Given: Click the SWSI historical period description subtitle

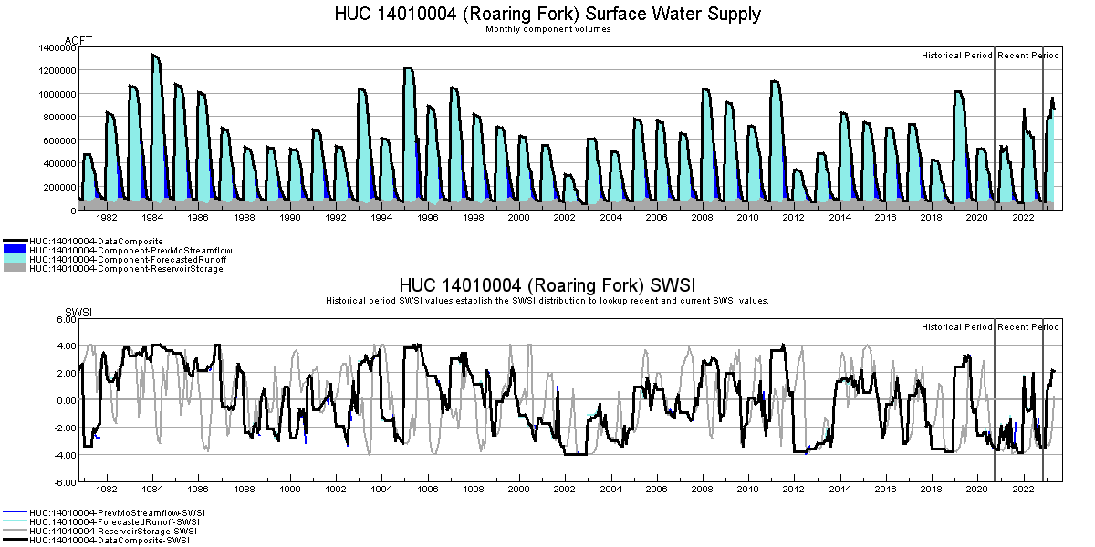Looking at the screenshot, I should pyautogui.click(x=547, y=300).
